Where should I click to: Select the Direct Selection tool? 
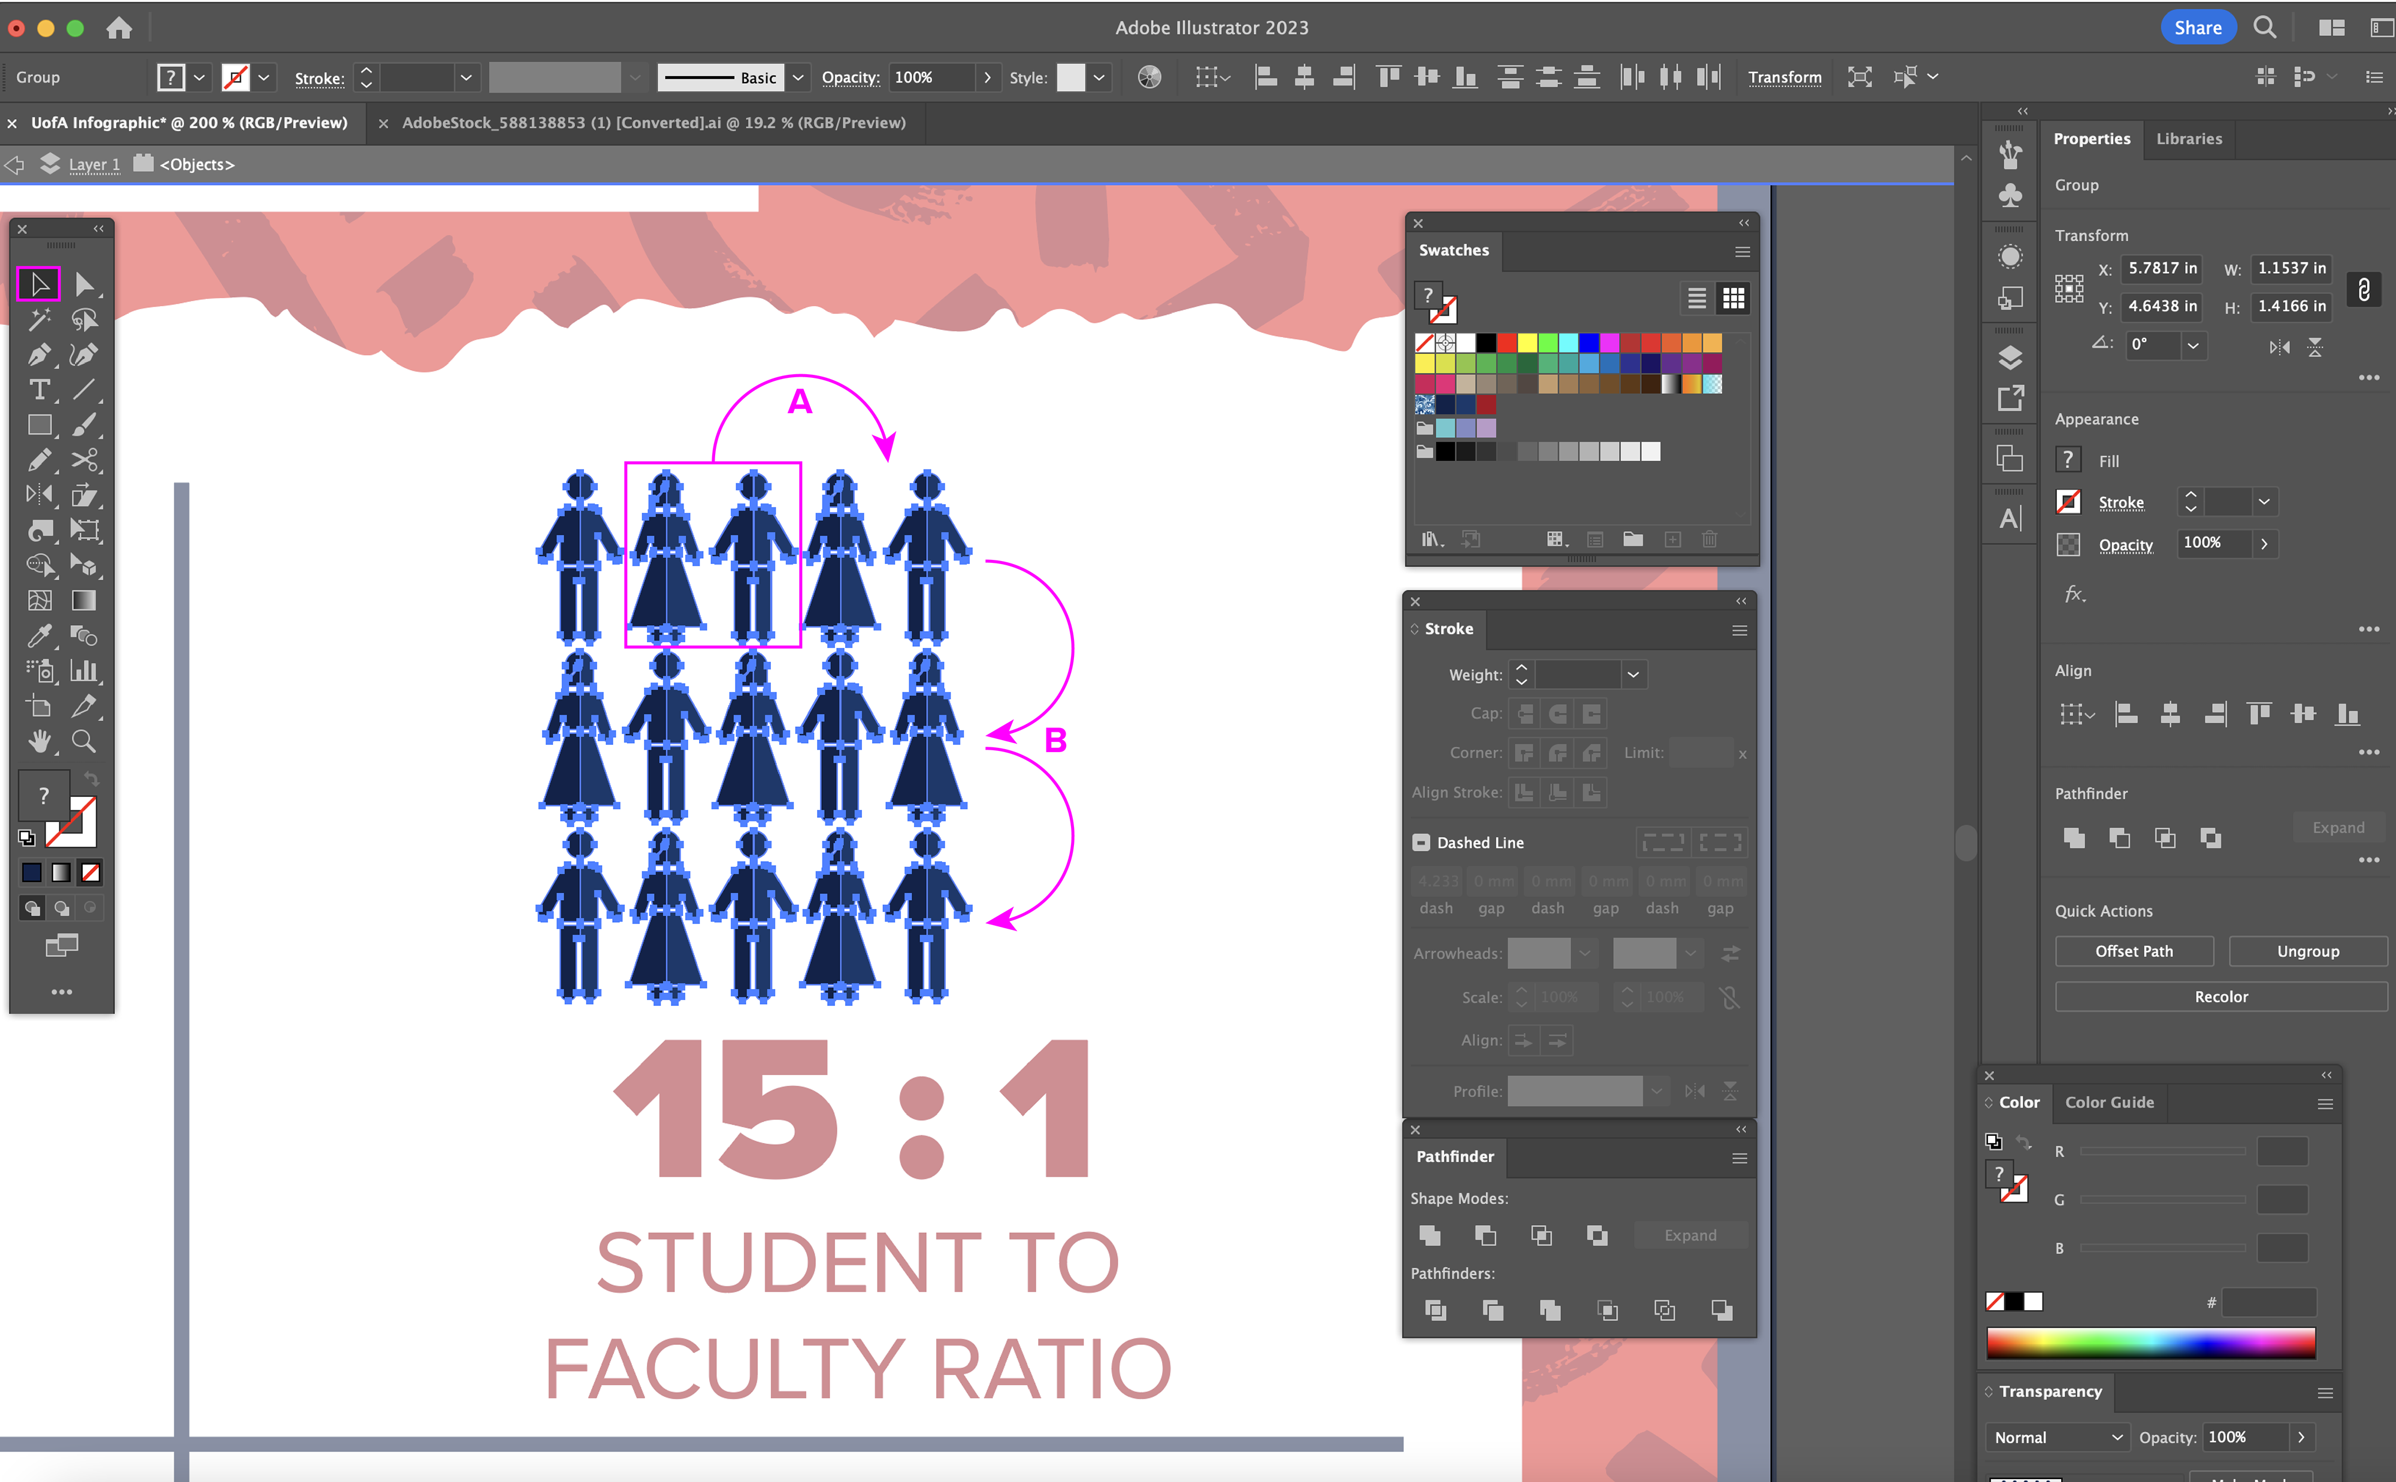pos(84,284)
